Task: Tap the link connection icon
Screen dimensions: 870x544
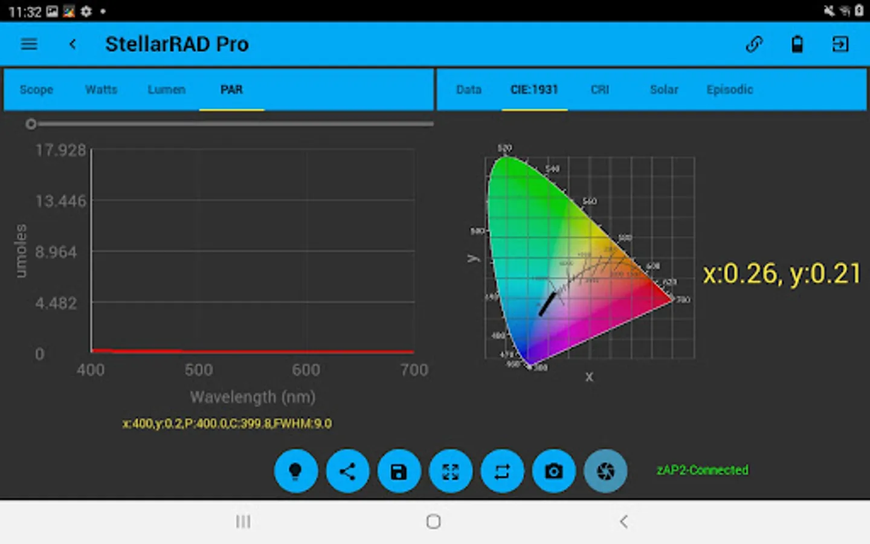Action: click(x=754, y=44)
